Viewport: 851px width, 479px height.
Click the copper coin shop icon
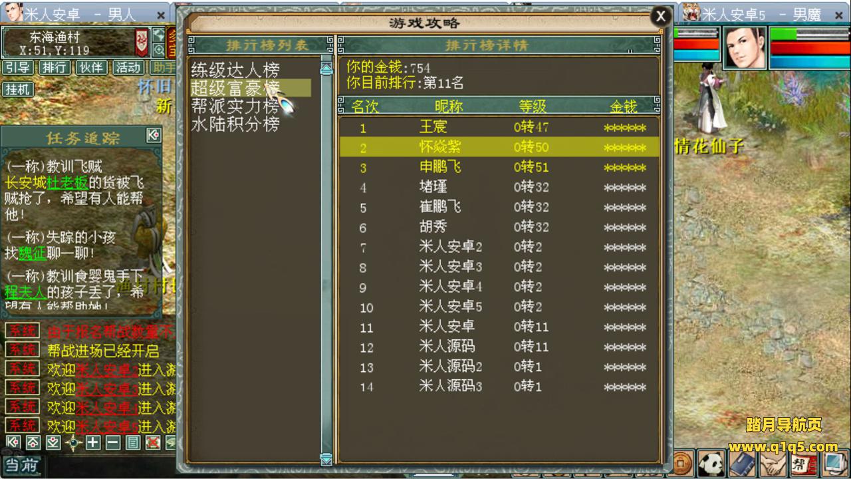pos(683,463)
